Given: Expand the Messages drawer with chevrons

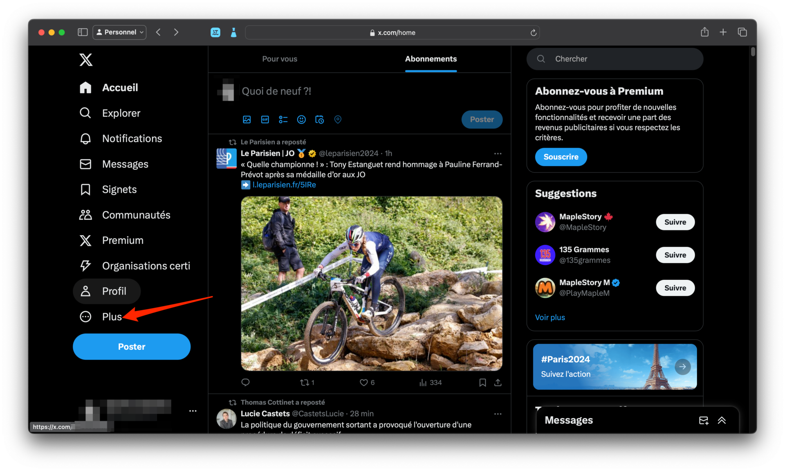Looking at the screenshot, I should [722, 420].
